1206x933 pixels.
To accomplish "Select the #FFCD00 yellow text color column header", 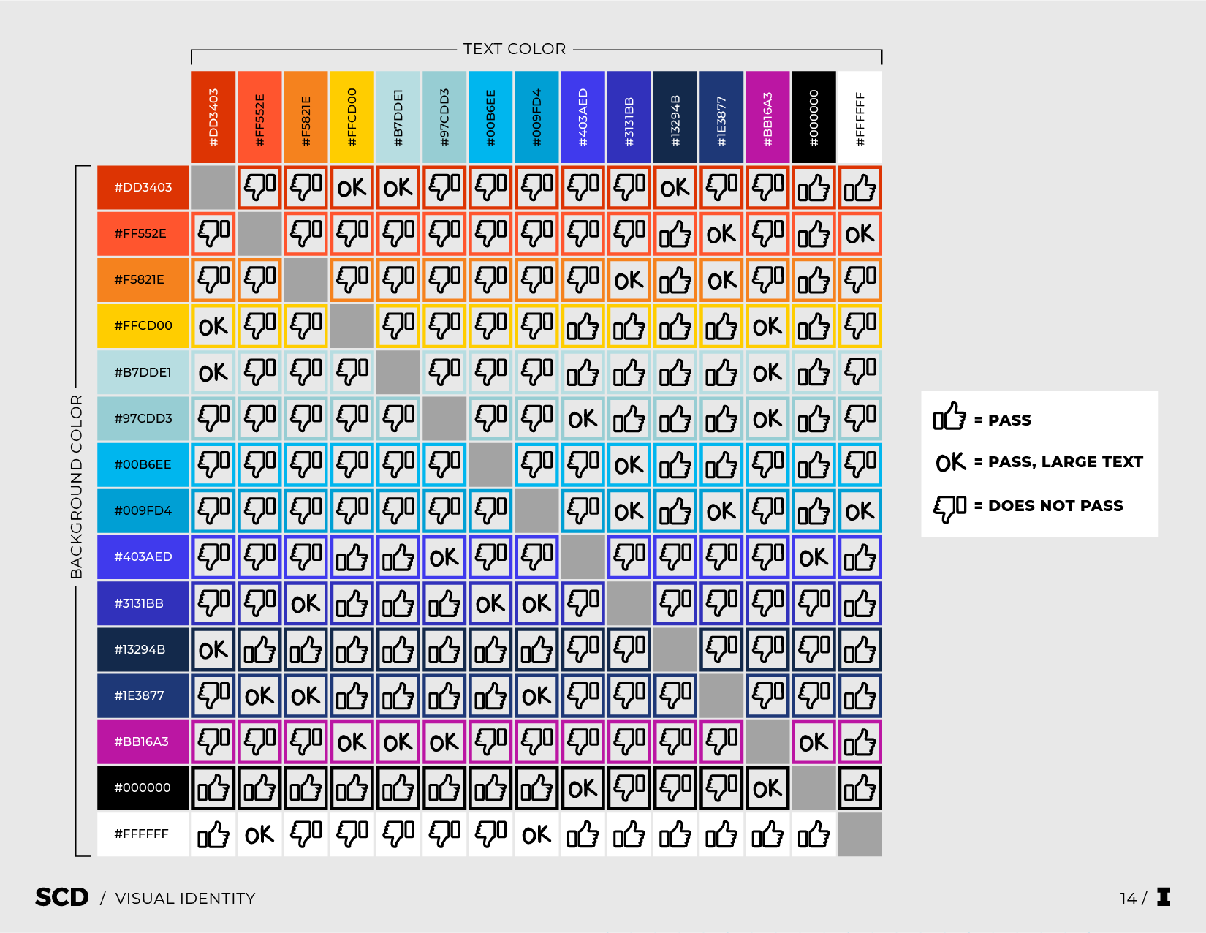I will pyautogui.click(x=352, y=117).
